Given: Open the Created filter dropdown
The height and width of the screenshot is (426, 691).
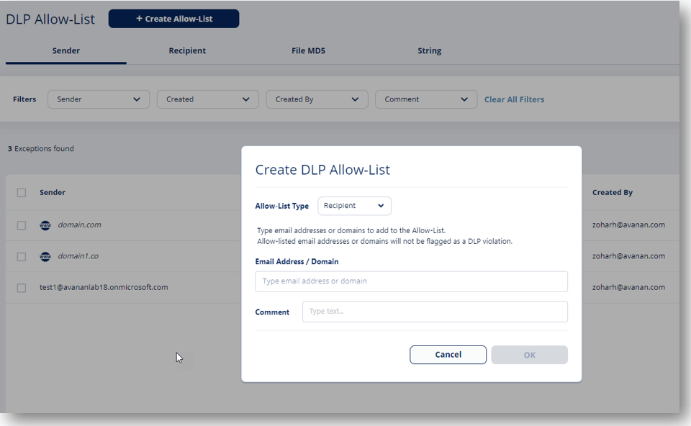Looking at the screenshot, I should coord(207,99).
